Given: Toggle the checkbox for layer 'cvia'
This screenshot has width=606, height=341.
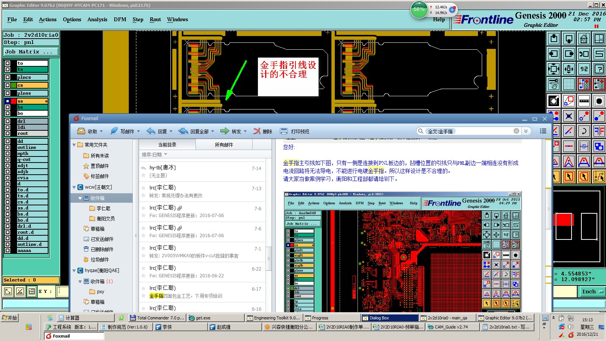Looking at the screenshot, I should [x=8, y=178].
